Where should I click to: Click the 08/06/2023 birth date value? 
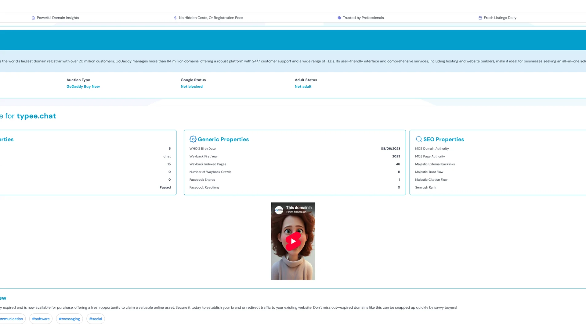pos(390,149)
